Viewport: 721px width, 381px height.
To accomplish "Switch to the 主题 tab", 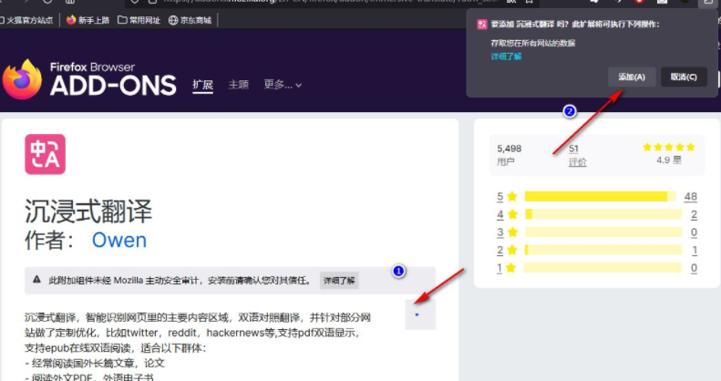I will coord(239,85).
